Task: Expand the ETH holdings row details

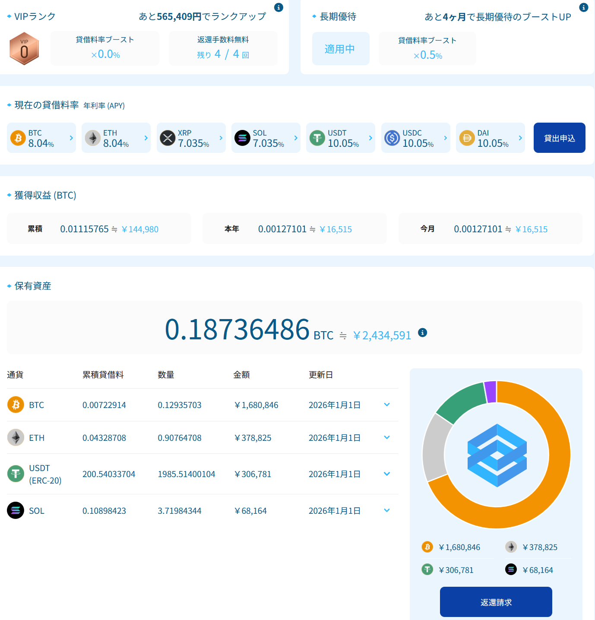Action: point(387,437)
